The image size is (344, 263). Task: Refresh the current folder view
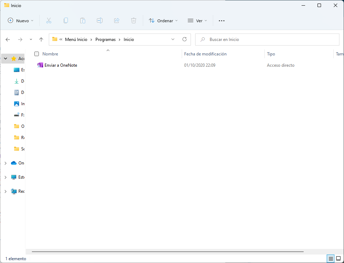tap(185, 39)
